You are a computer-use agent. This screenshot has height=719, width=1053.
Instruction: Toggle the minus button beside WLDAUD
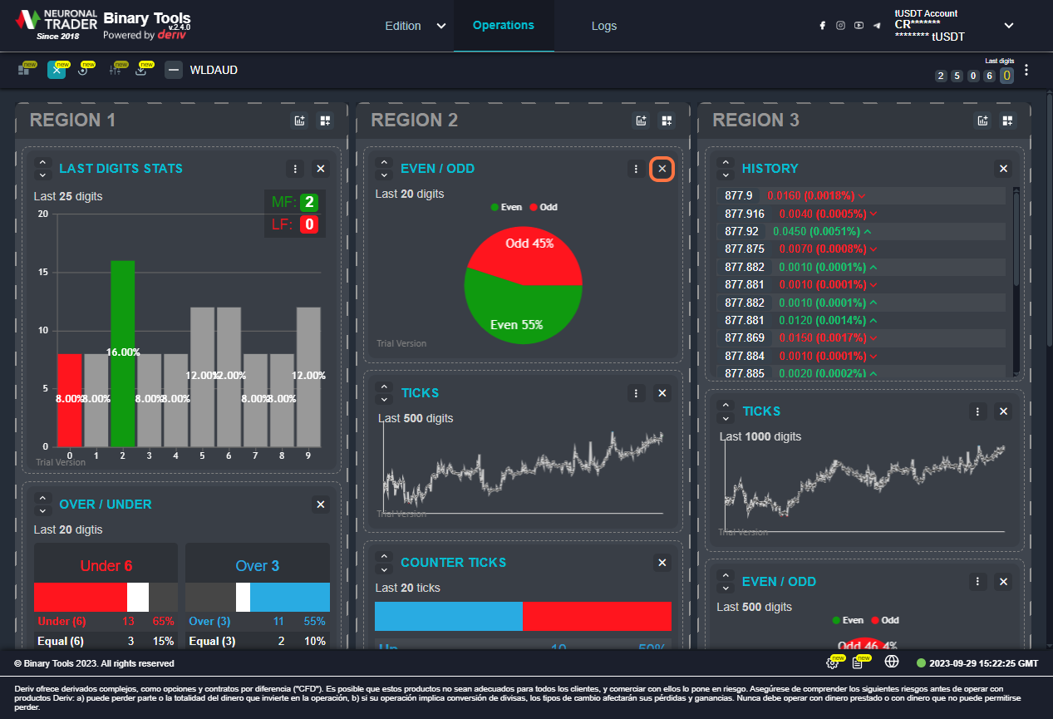174,70
